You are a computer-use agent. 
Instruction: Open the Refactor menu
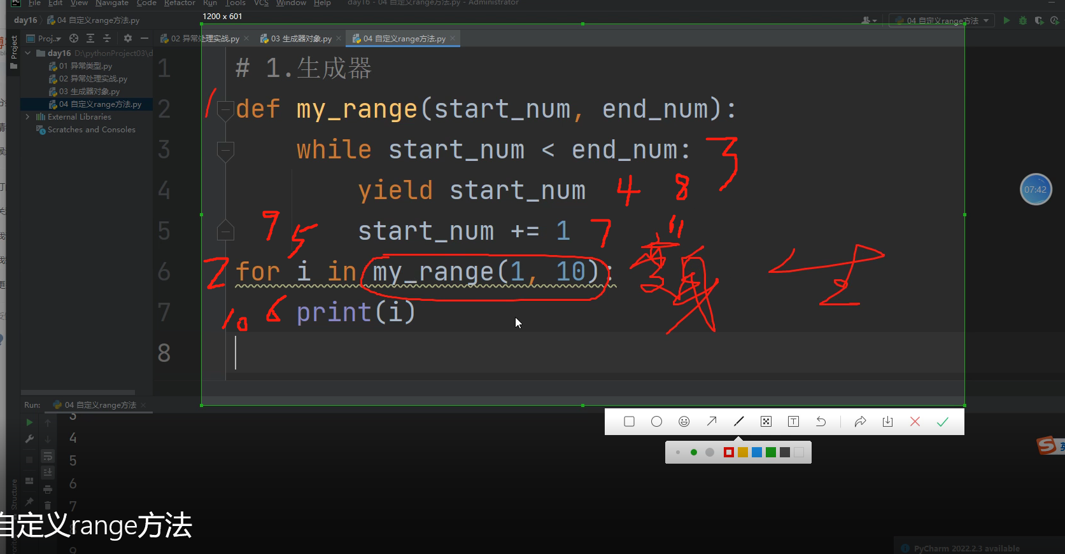[x=180, y=3]
